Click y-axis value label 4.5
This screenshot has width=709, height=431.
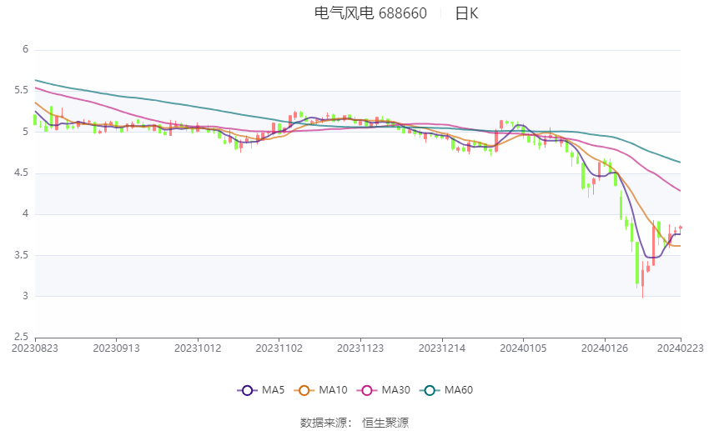pyautogui.click(x=21, y=173)
